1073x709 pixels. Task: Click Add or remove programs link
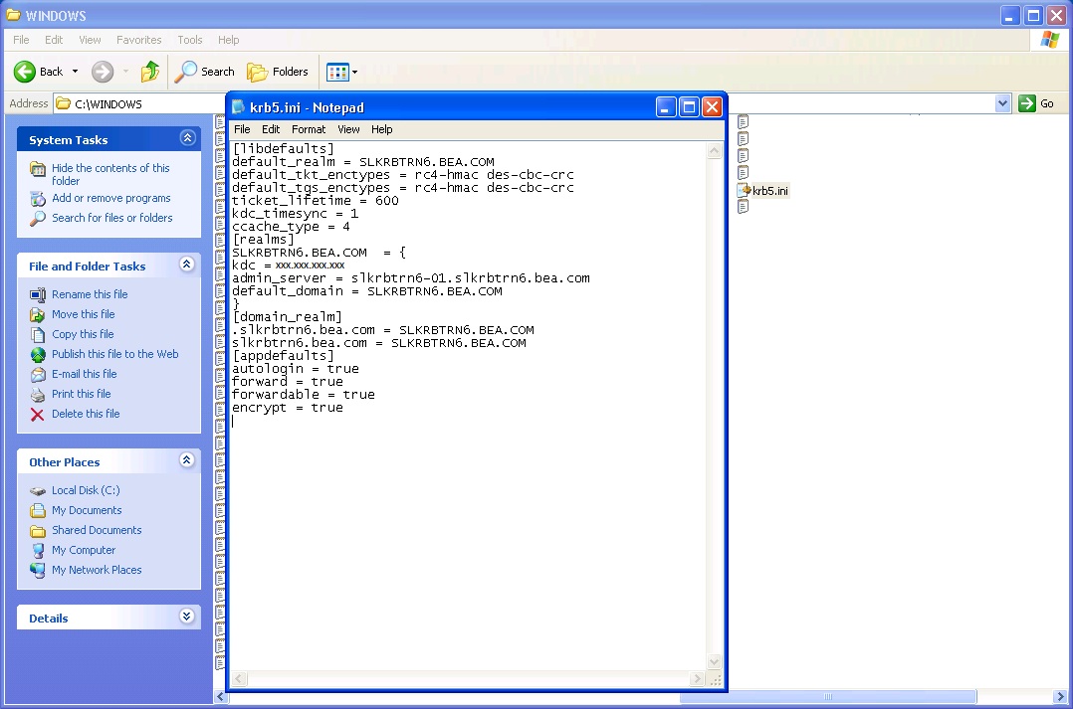[x=110, y=198]
